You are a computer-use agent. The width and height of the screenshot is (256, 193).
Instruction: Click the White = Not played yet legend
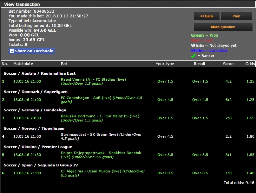[x=214, y=46]
